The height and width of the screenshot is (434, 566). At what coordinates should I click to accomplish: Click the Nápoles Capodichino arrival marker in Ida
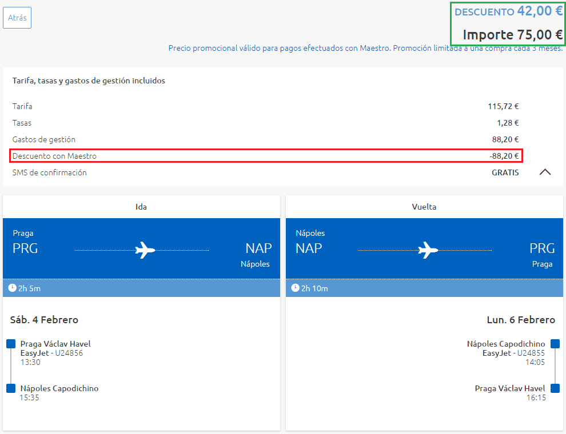(x=11, y=388)
